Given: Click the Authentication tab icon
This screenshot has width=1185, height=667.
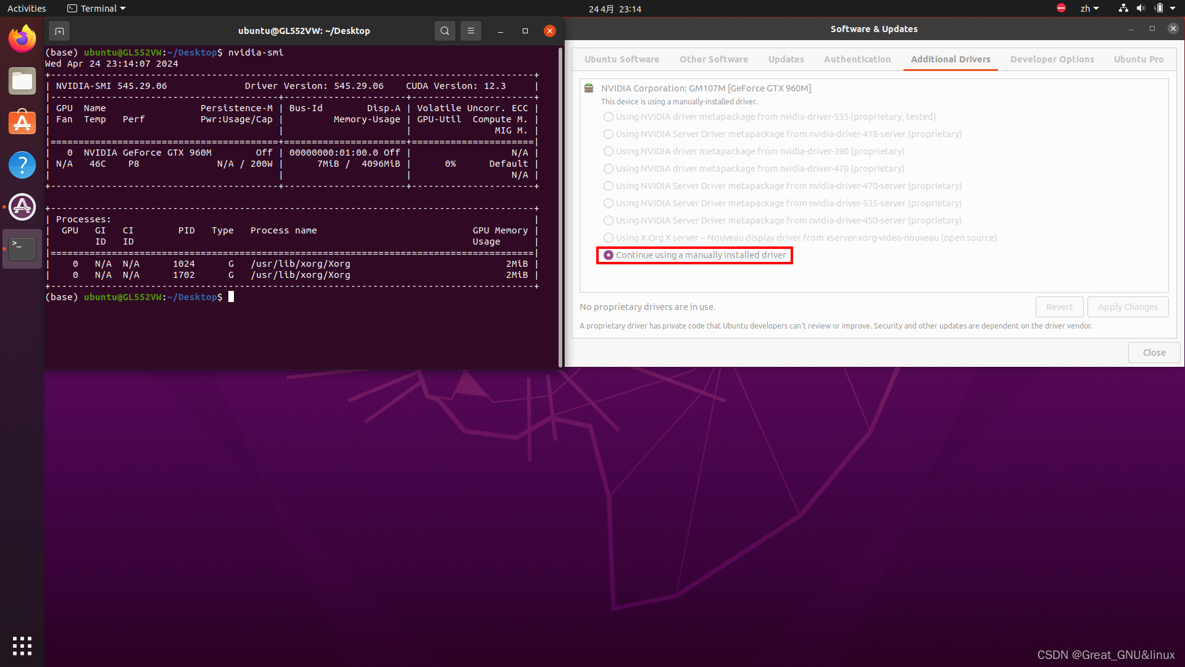Looking at the screenshot, I should pos(857,59).
